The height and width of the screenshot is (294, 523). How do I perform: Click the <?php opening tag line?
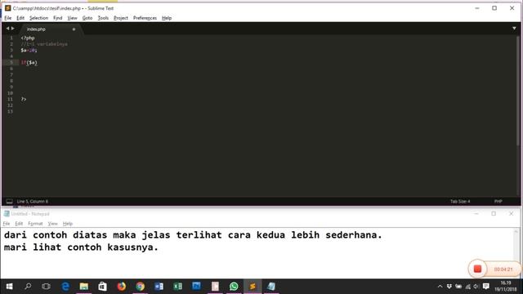click(x=28, y=38)
